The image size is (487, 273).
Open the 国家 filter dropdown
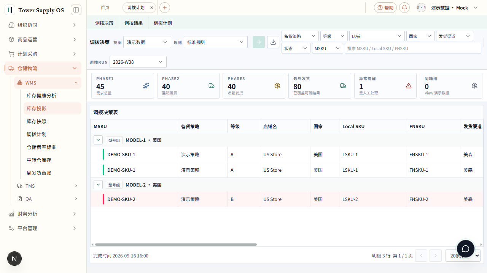tap(420, 36)
